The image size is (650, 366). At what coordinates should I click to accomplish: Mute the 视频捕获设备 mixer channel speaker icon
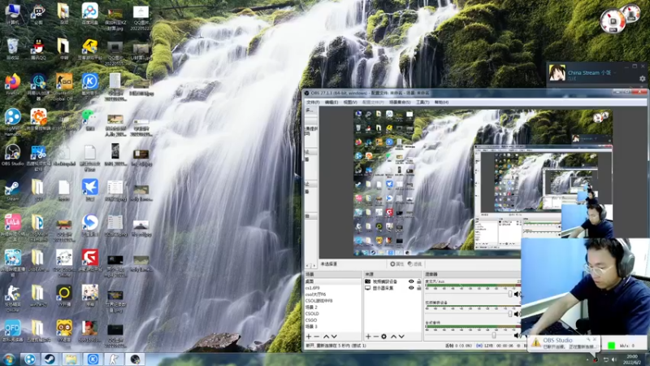517,314
